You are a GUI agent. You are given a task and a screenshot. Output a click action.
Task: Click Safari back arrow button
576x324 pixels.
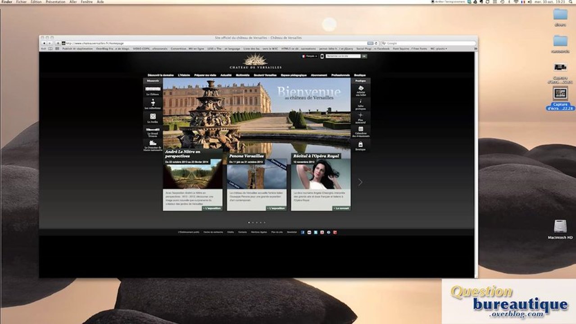44,43
